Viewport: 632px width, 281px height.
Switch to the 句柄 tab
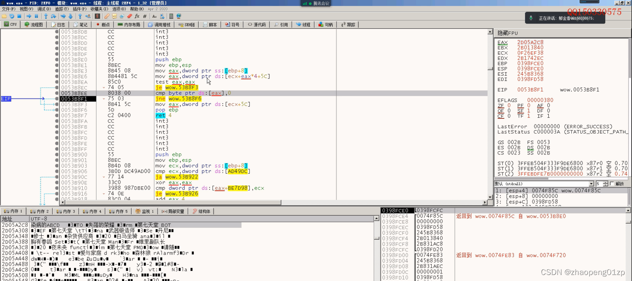[x=326, y=24]
